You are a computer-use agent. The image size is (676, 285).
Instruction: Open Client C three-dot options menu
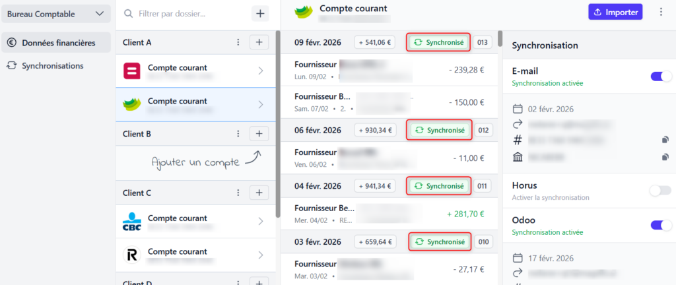click(x=238, y=193)
